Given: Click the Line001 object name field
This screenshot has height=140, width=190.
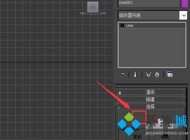Looking at the screenshot, I should 149,3.
